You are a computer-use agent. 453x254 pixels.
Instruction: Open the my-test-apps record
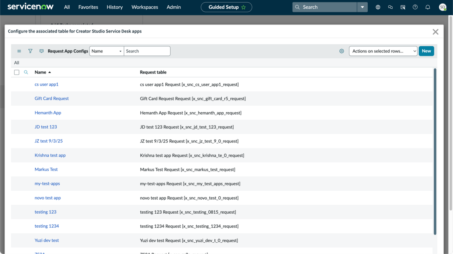[x=47, y=184]
